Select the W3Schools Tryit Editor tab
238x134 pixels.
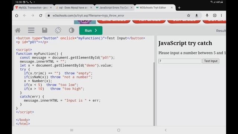(x=153, y=7)
